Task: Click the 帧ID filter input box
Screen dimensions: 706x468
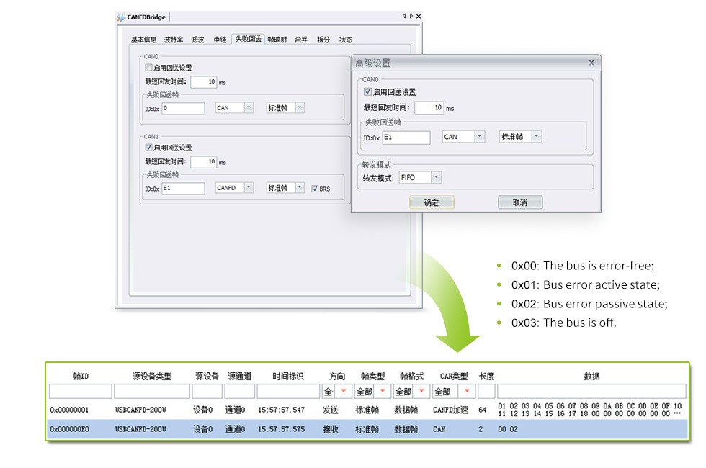Action: [80, 392]
